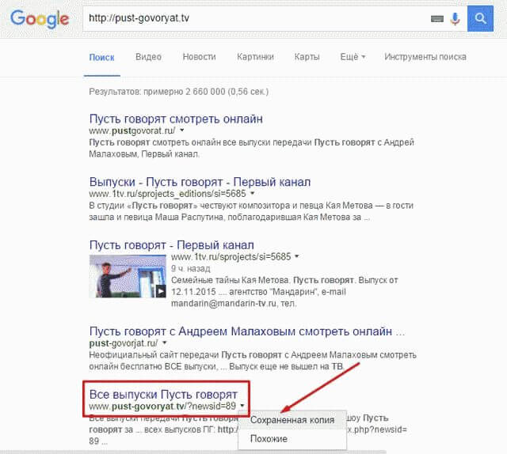Expand the Ещё dropdown menu
This screenshot has height=454, width=507.
(353, 57)
